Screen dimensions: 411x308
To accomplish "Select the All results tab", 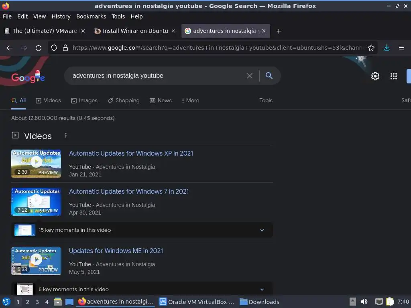I will (18, 101).
